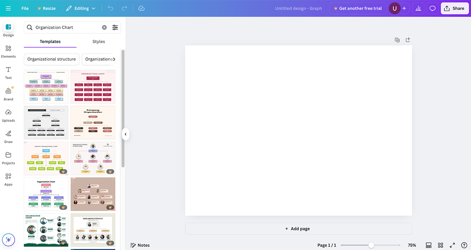Open the Text tool panel
The image size is (471, 250).
(8, 72)
